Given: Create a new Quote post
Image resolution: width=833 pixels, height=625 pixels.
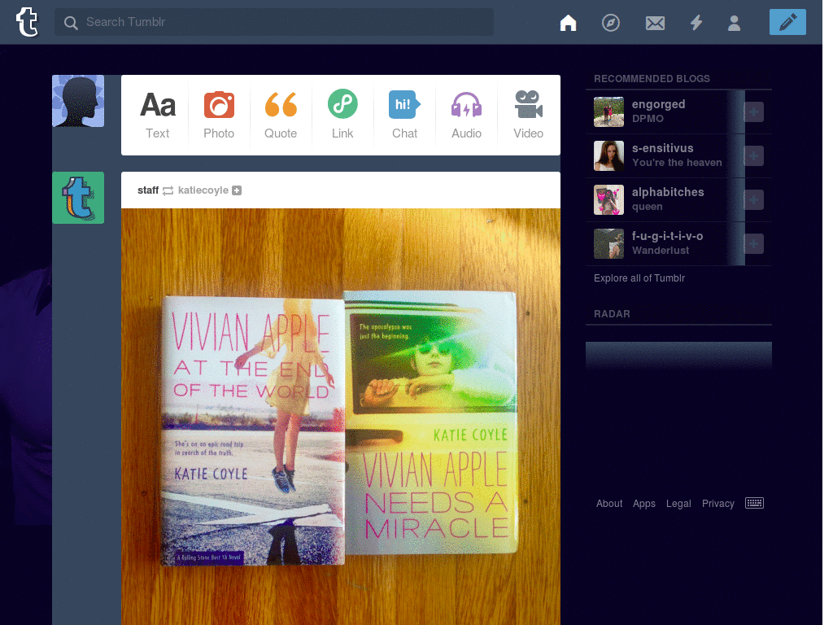Looking at the screenshot, I should pos(281,116).
